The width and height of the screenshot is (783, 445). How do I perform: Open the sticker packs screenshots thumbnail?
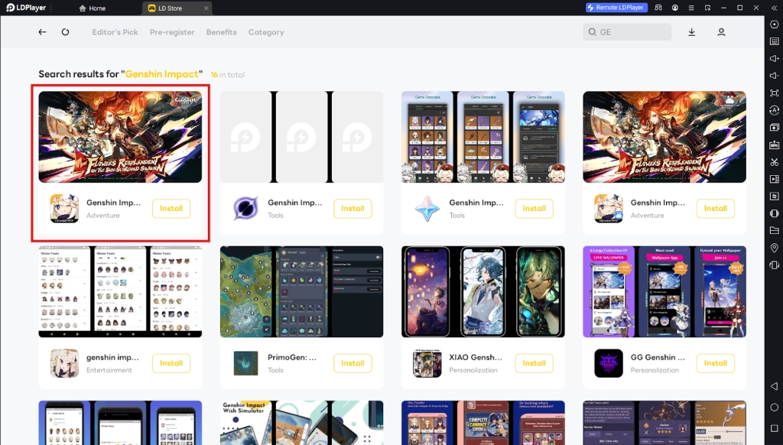click(120, 291)
